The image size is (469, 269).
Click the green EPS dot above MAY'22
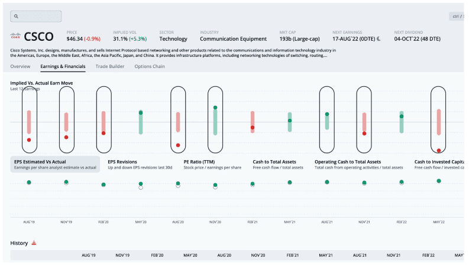click(x=439, y=181)
